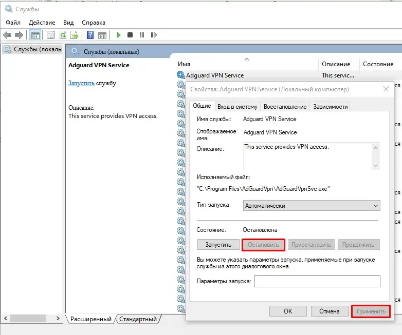Click the executable path text
The width and height of the screenshot is (402, 335).
[x=263, y=189]
